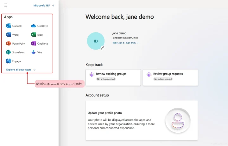This screenshot has height=146, width=228.
Task: Click the profile photo placeholder illustration
Action: click(178, 120)
